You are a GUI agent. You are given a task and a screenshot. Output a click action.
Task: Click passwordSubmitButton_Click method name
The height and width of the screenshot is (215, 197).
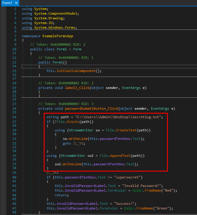click(91, 109)
